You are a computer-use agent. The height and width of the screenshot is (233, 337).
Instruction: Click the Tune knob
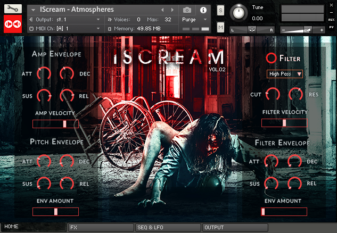[x=241, y=13]
